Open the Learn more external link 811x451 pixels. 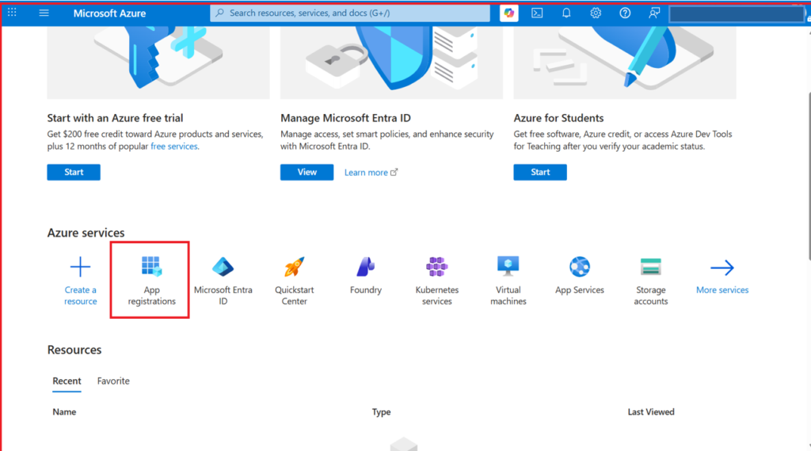371,172
